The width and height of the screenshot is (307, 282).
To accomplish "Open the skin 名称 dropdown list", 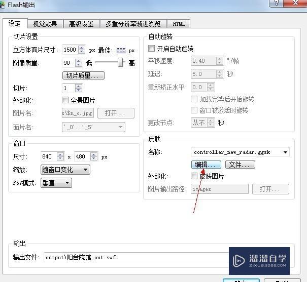I will pyautogui.click(x=240, y=152).
